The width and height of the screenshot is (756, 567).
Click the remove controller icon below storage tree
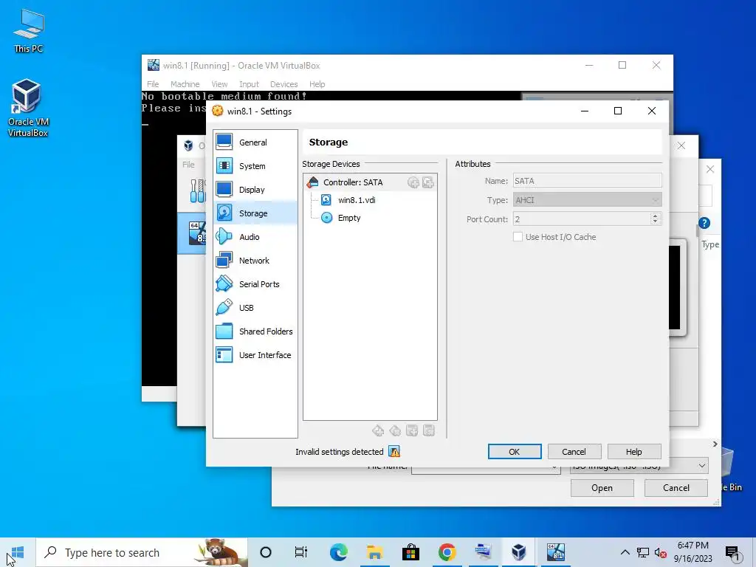point(395,430)
